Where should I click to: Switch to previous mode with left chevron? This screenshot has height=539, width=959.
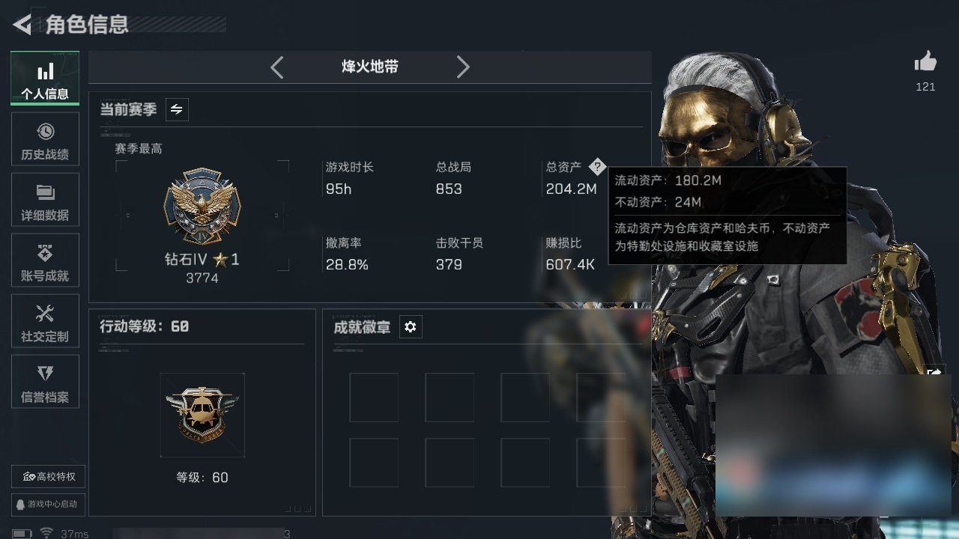point(276,67)
